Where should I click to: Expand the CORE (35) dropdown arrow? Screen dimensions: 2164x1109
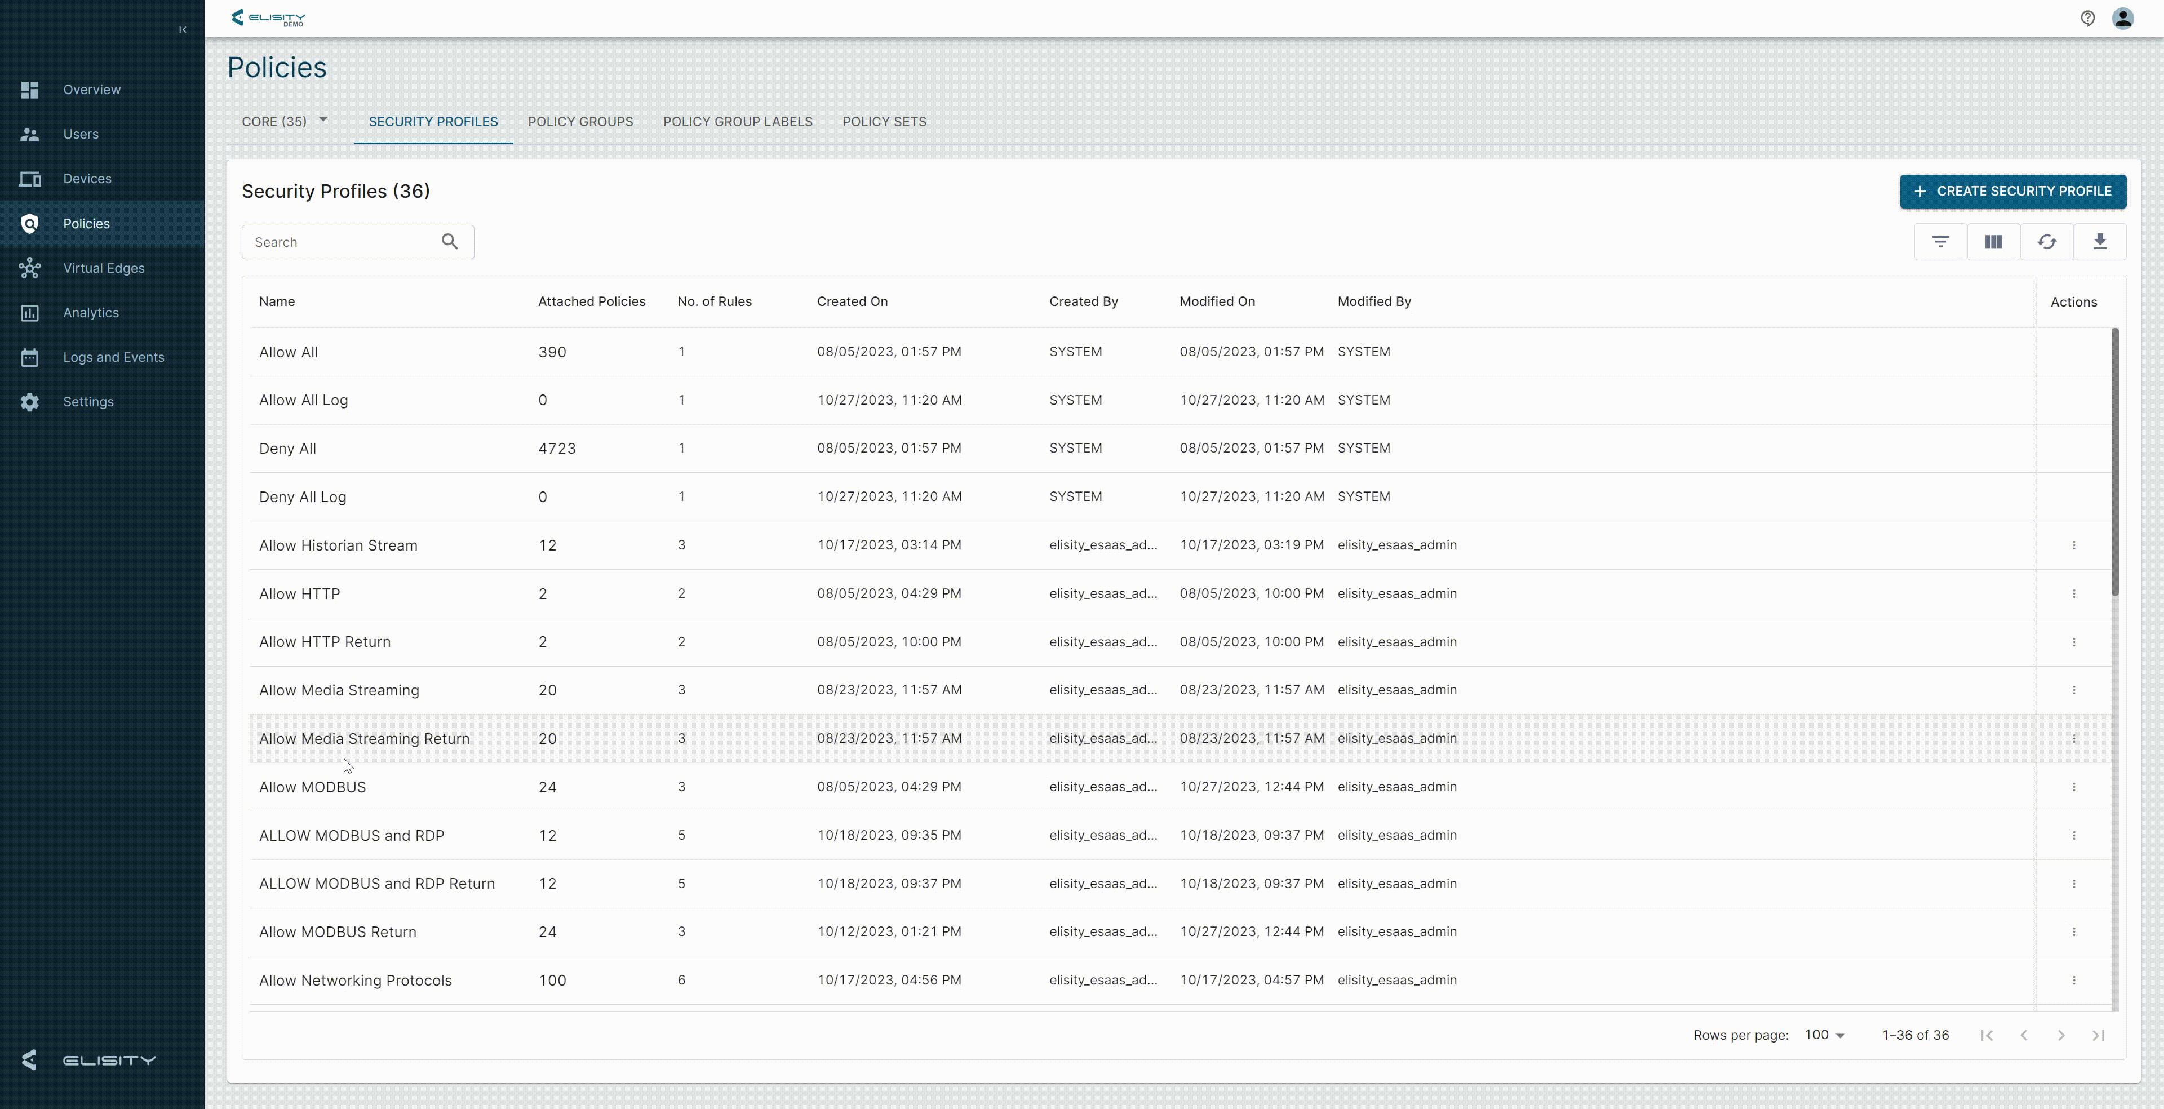click(x=322, y=120)
